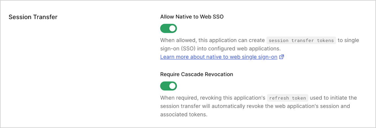The width and height of the screenshot is (376, 128).
Task: Click the 'Allow Native to Web SSO' label
Action: tap(192, 17)
